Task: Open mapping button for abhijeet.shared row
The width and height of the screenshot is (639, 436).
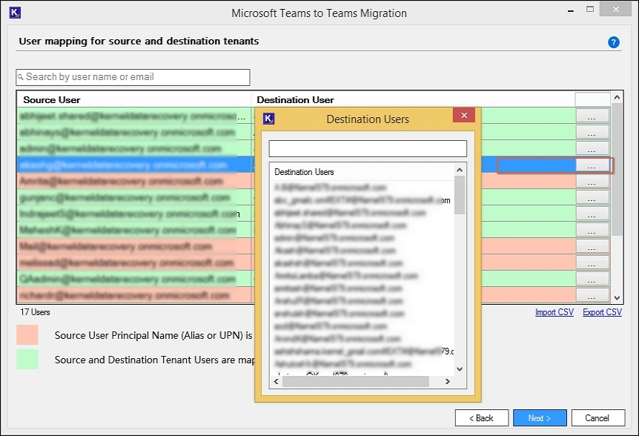Action: pyautogui.click(x=592, y=116)
